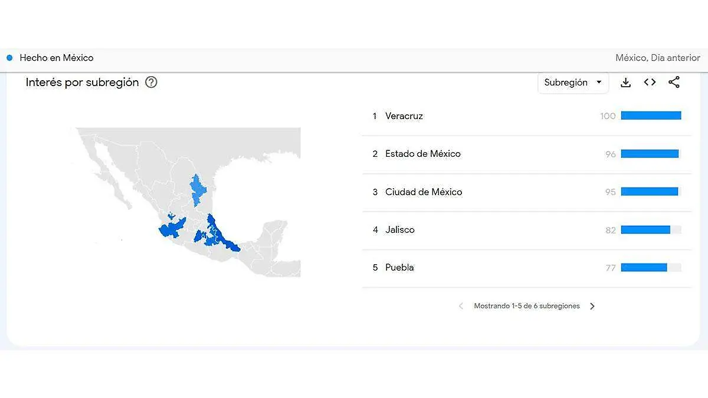The height and width of the screenshot is (398, 708).
Task: Select Veracruz from the ranking list
Action: point(405,116)
